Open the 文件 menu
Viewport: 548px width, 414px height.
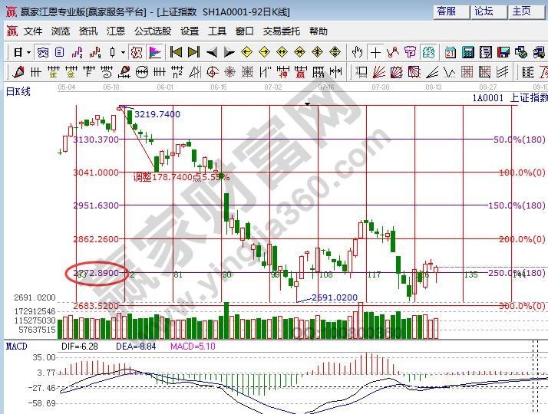32,31
